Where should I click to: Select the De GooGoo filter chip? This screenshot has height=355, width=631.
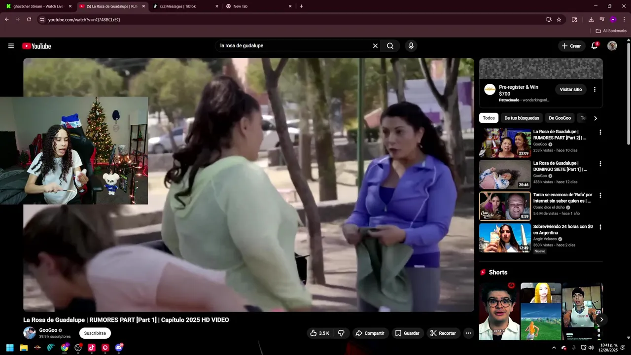click(x=560, y=118)
